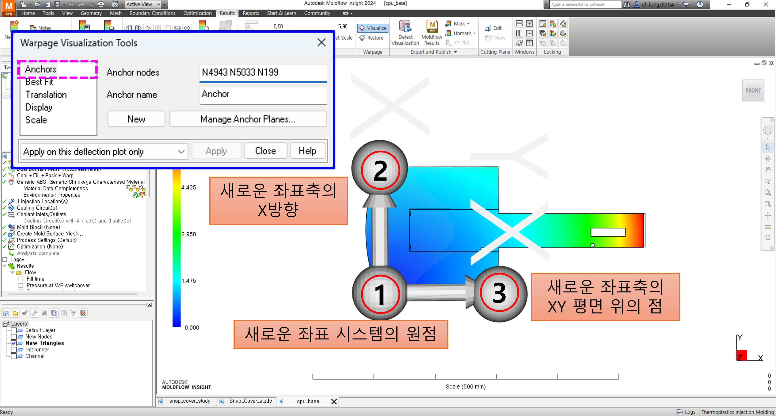This screenshot has height=416, width=776.
Task: Toggle the Default Layer checkbox
Action: (x=14, y=330)
